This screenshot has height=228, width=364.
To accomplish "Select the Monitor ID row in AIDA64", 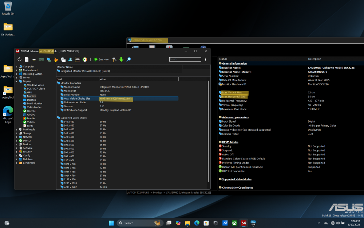I will point(119,91).
